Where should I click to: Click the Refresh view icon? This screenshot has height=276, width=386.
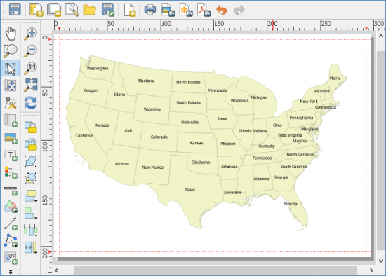tap(30, 102)
